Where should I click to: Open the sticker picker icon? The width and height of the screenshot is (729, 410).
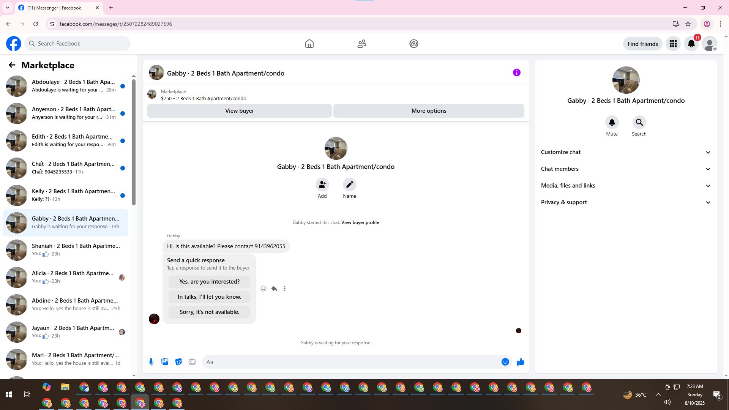tap(178, 362)
